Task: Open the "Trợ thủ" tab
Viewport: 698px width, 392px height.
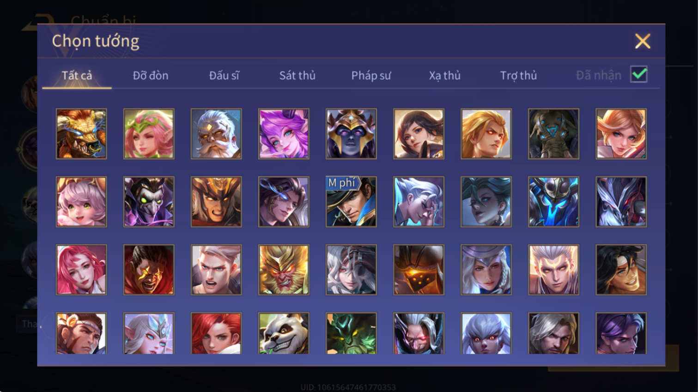Action: tap(518, 75)
